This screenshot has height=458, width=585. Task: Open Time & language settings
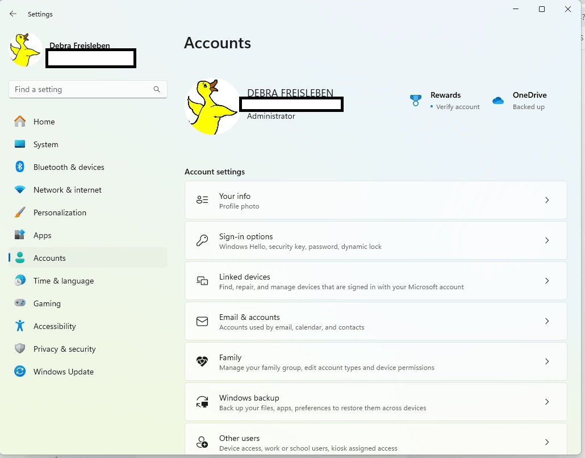click(87, 281)
